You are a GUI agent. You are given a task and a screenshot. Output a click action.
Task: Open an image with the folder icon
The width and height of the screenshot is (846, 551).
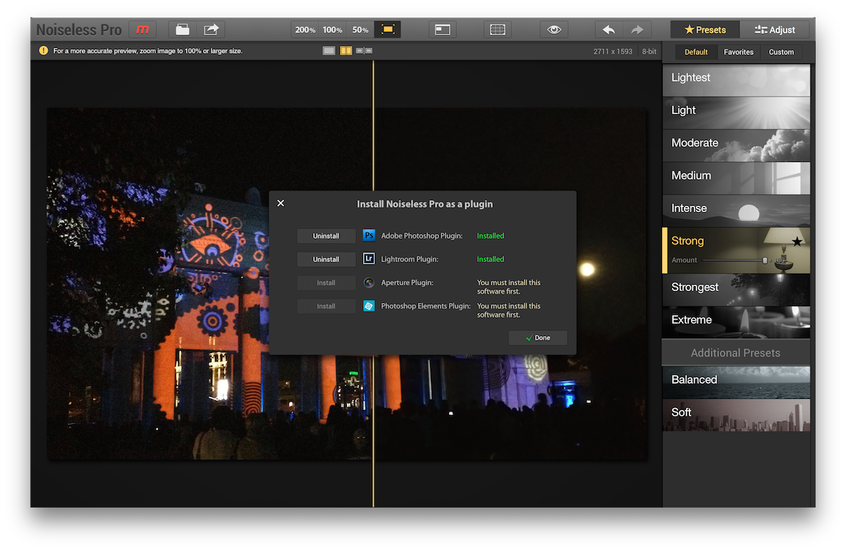[183, 30]
